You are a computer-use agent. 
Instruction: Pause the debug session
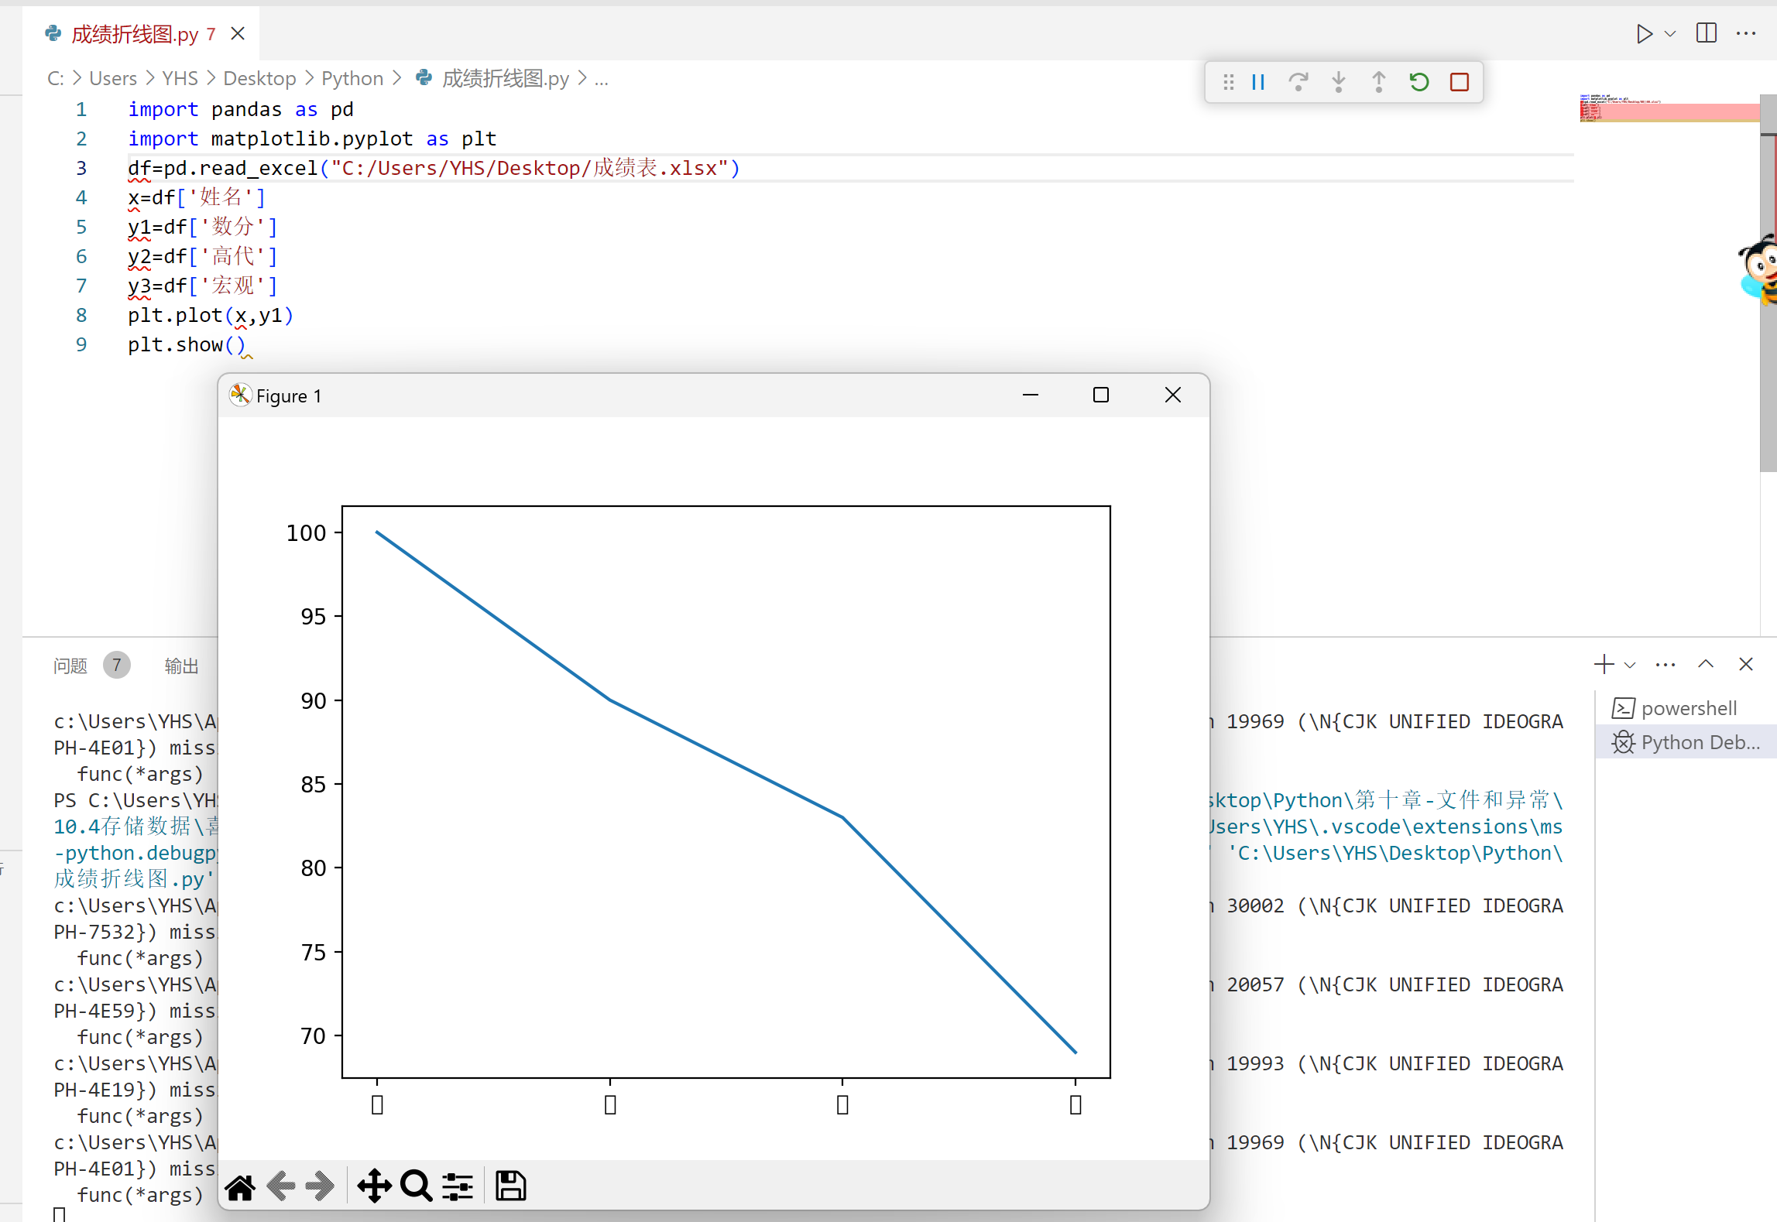(1258, 82)
